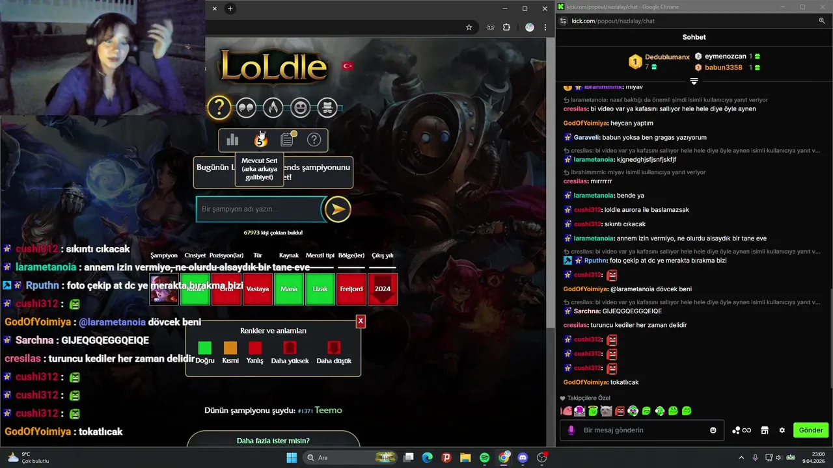Viewport: 833px width, 468px height.
Task: Open the Kick shop storefront icon
Action: [765, 430]
